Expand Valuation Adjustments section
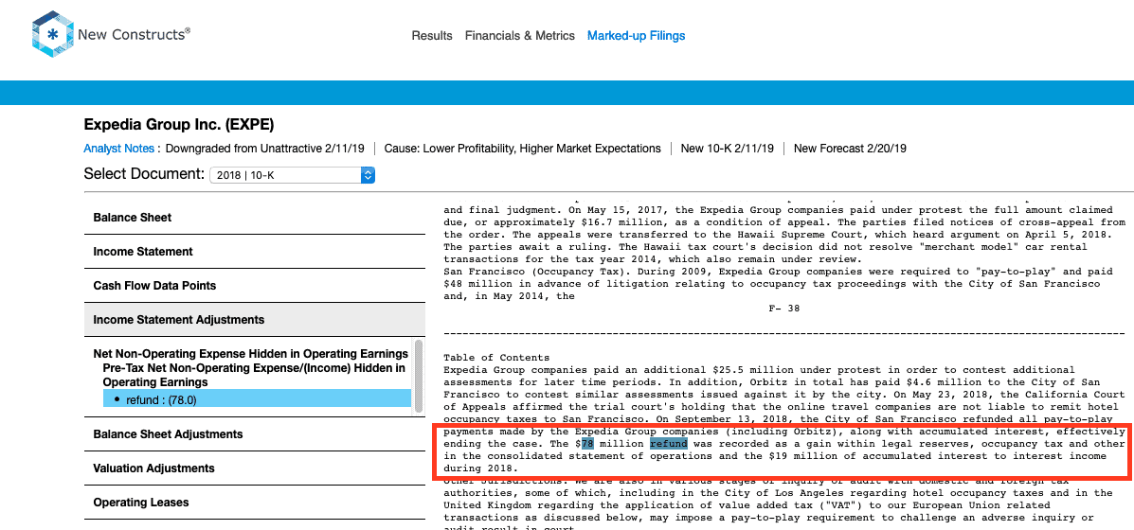Screen dimensions: 1134x530 click(x=255, y=468)
